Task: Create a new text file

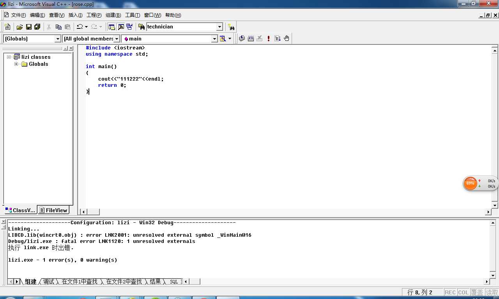Action: pos(7,27)
